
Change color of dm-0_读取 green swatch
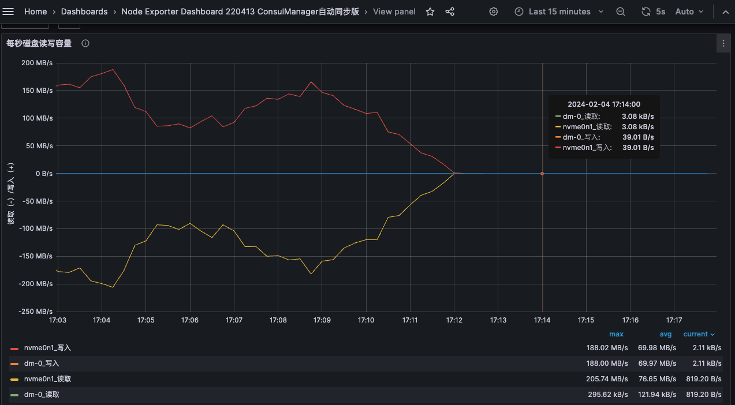click(14, 395)
